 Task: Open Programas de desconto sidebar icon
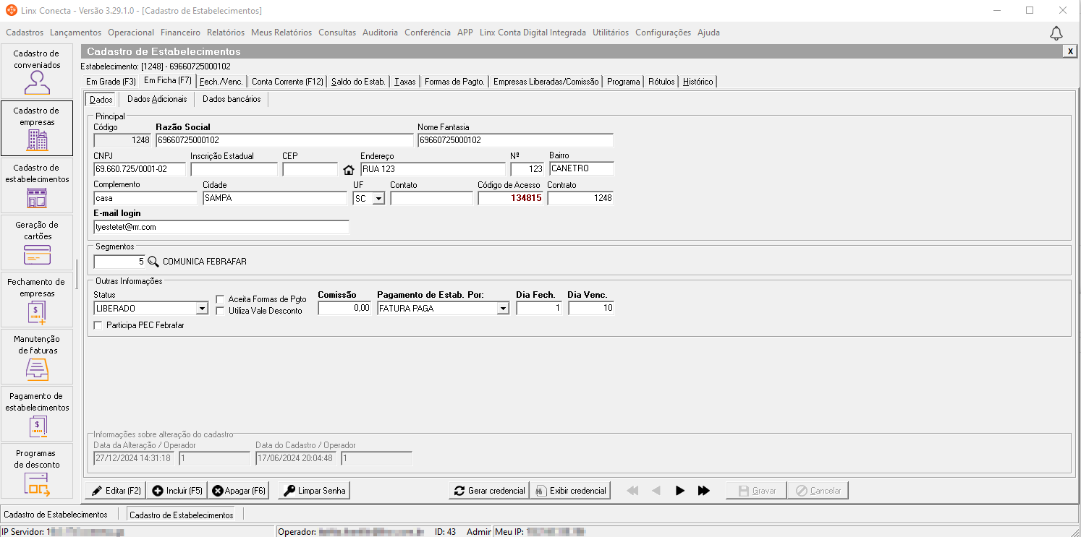(x=37, y=471)
